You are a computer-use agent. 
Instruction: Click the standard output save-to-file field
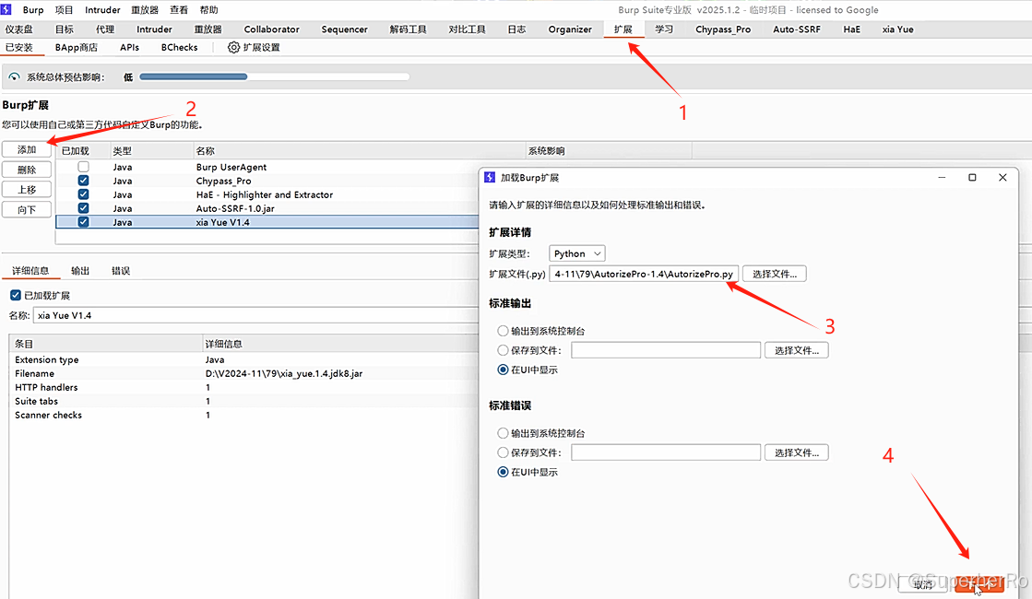click(x=665, y=350)
